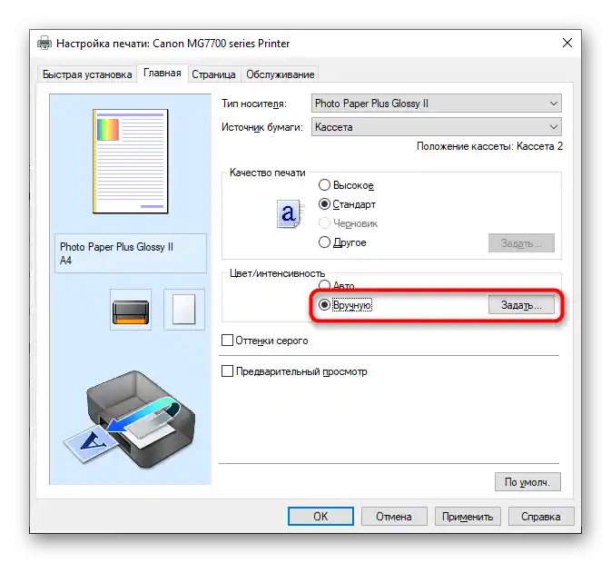Click the print quality letter 'a' icon
Screen dimensions: 611x563
pyautogui.click(x=289, y=213)
